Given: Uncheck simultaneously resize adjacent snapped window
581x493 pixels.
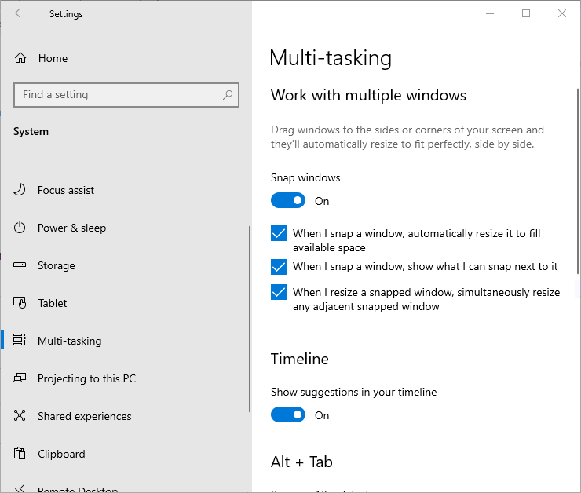Looking at the screenshot, I should point(279,293).
